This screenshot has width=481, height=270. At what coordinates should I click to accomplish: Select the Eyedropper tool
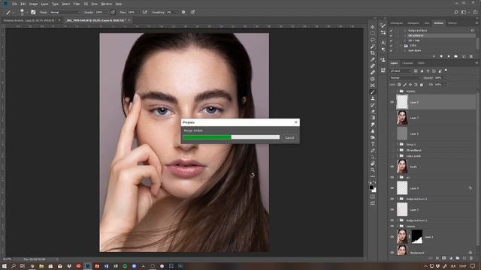tap(373, 59)
